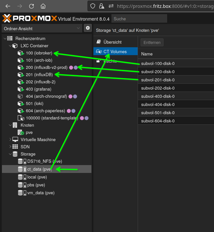The image size is (214, 232).
Task: Click container icon of 201 (influxDB)
Action: pyautogui.click(x=21, y=75)
